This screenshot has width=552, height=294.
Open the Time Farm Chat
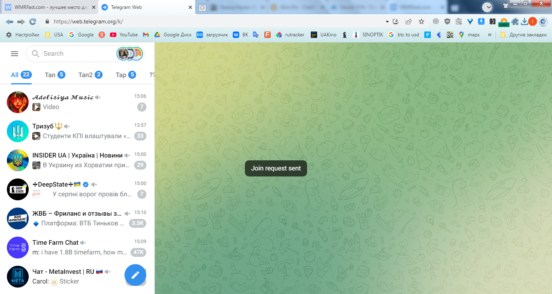[x=77, y=248]
